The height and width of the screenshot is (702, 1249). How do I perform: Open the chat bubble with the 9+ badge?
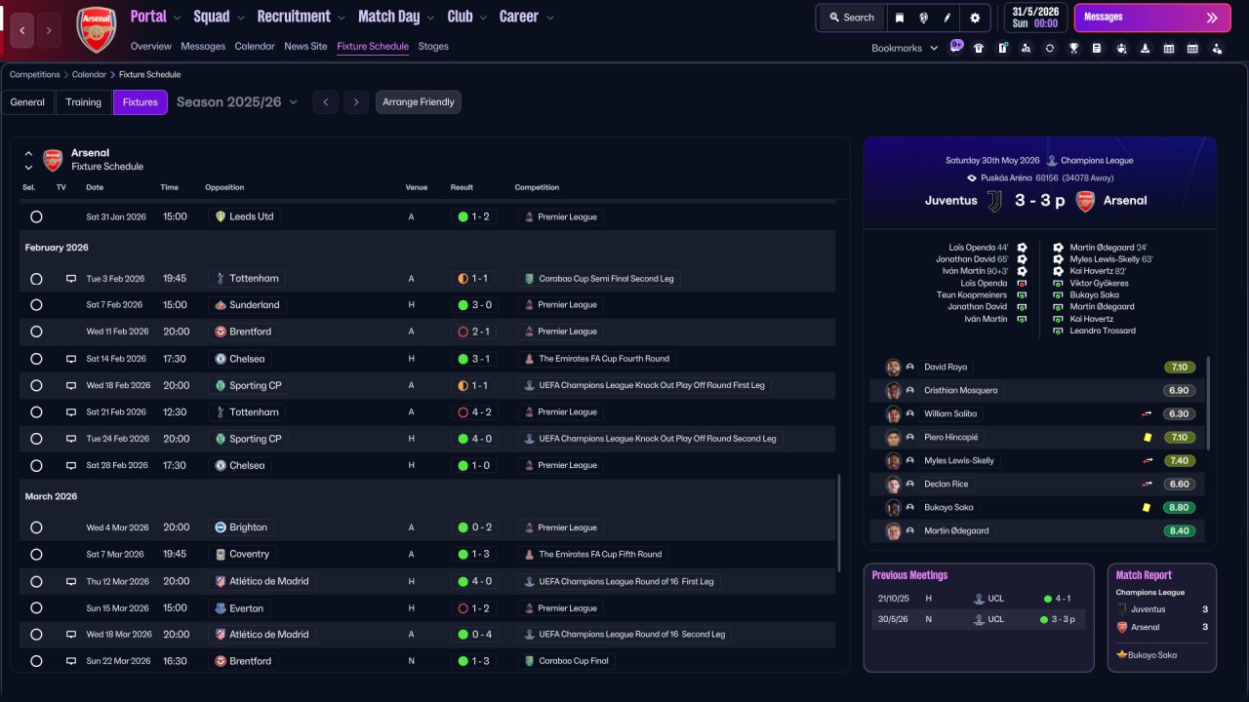(x=956, y=46)
